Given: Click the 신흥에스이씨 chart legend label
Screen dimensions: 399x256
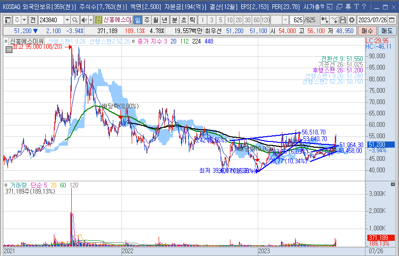Looking at the screenshot, I should tap(26, 41).
